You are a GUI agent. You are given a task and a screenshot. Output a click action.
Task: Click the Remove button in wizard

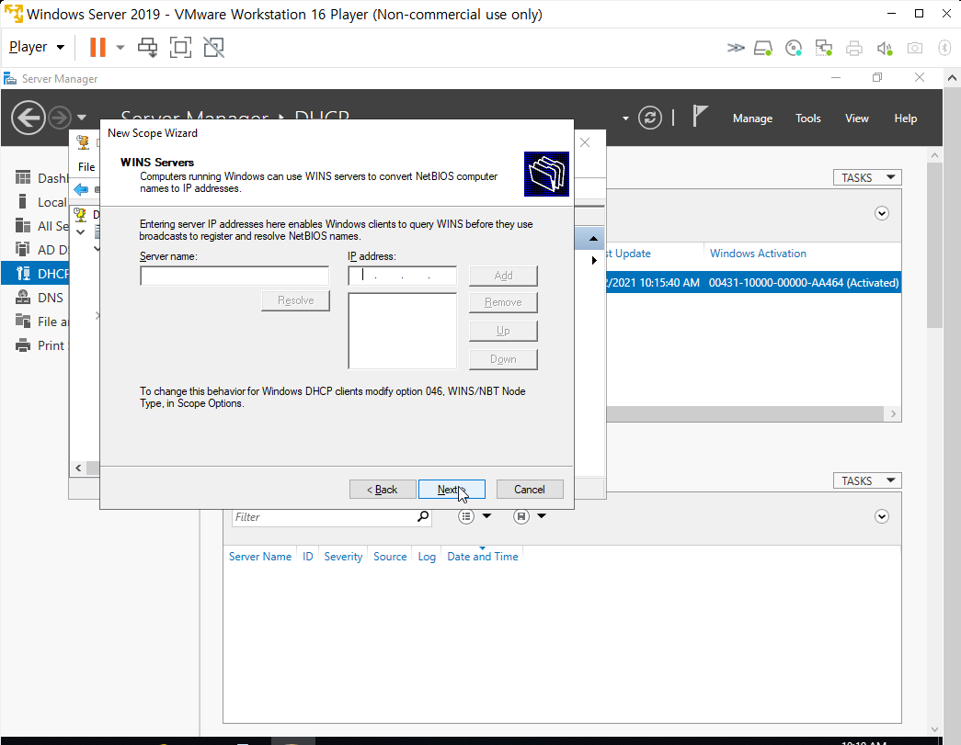pos(503,302)
